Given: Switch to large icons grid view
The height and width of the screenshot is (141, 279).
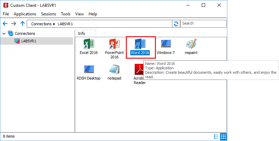Looking at the screenshot, I should pyautogui.click(x=223, y=137).
